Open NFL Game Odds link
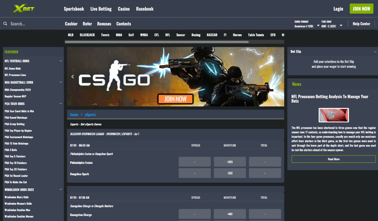Image resolution: width=378 pixels, height=221 pixels. [x=13, y=69]
